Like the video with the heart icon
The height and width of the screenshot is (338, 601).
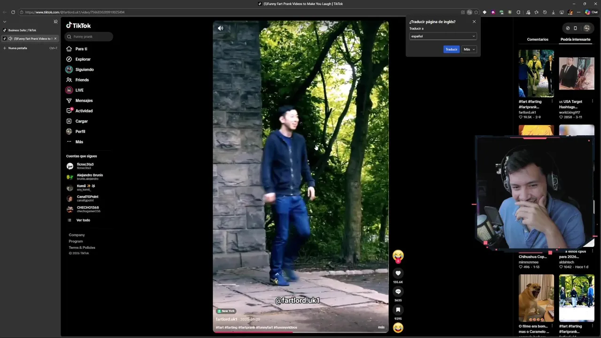[398, 273]
